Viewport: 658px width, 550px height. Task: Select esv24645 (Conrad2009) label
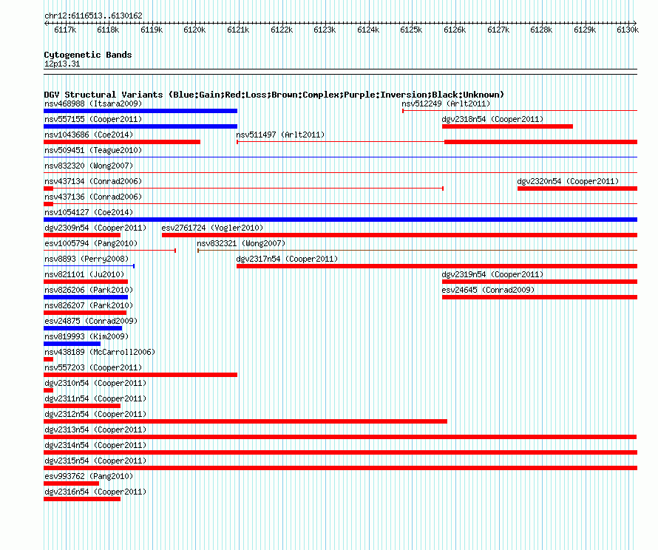pyautogui.click(x=488, y=290)
